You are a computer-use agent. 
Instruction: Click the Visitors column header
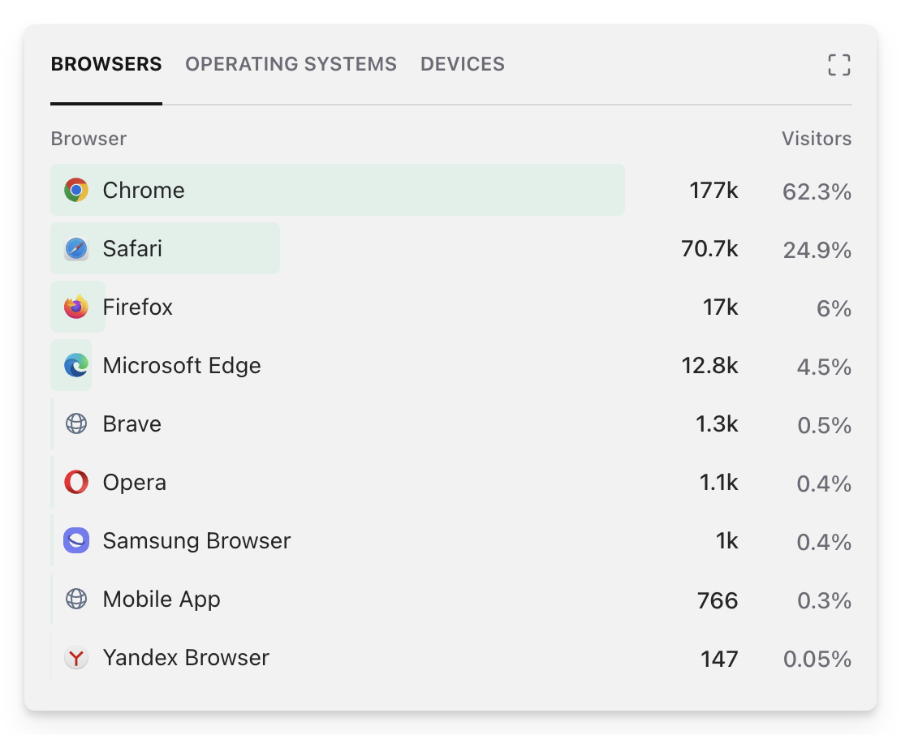(816, 139)
